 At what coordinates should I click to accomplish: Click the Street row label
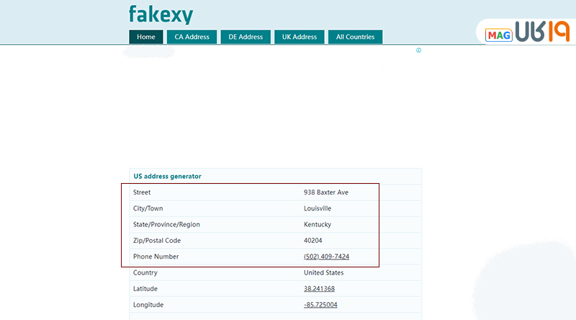[142, 192]
